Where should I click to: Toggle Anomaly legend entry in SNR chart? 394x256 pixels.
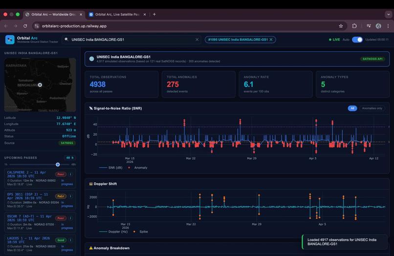138,168
